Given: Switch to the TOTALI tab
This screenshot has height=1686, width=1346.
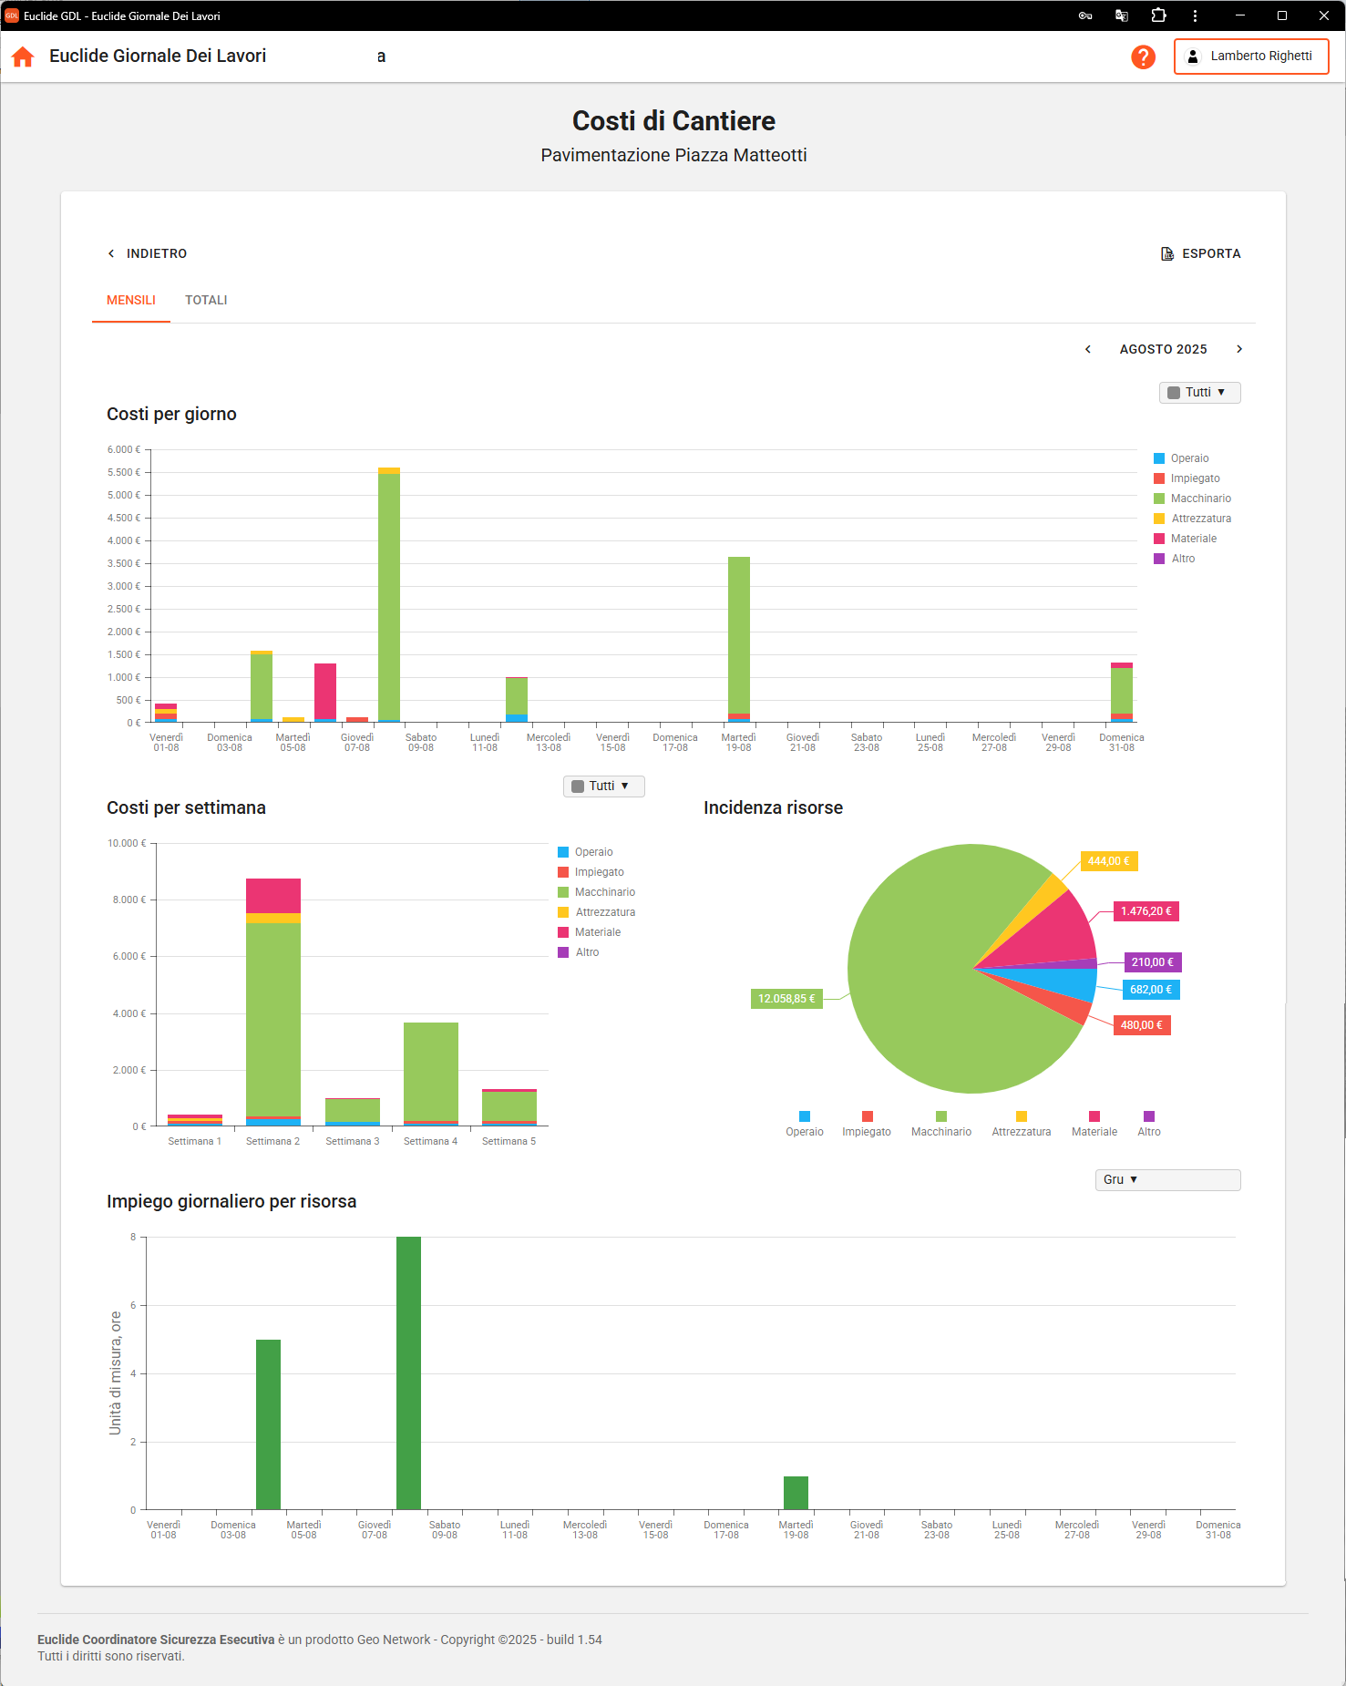Looking at the screenshot, I should (206, 300).
